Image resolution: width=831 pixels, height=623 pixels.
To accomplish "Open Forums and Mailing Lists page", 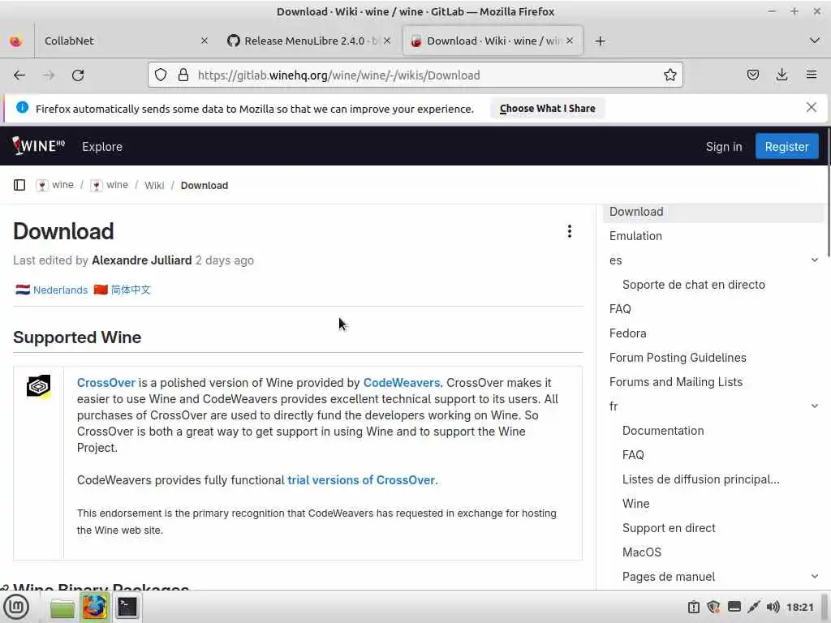I will (676, 382).
